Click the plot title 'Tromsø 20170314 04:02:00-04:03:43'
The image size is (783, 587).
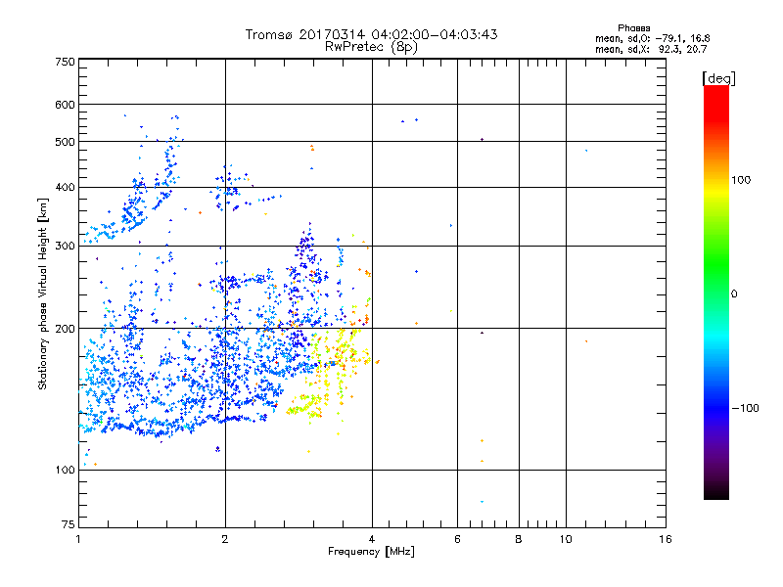tap(371, 34)
